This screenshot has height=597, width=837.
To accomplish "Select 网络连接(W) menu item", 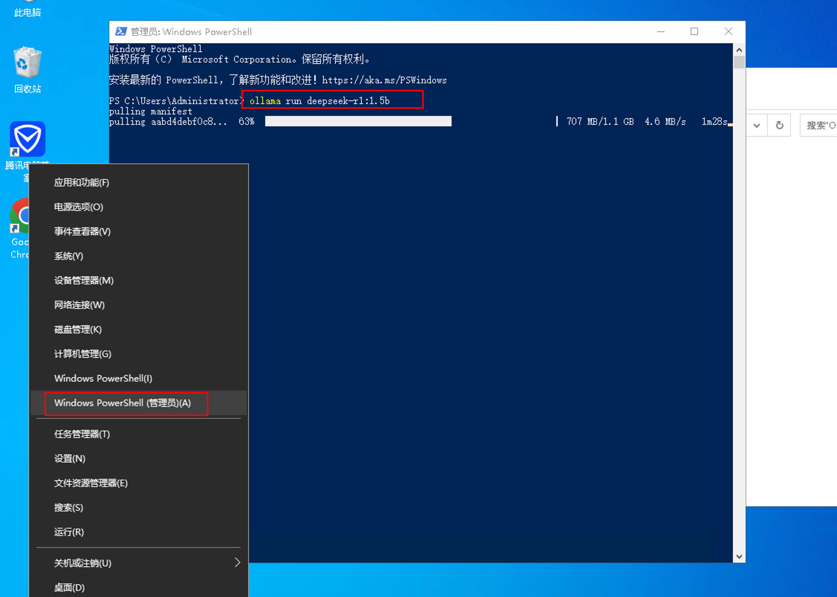I will click(x=138, y=305).
